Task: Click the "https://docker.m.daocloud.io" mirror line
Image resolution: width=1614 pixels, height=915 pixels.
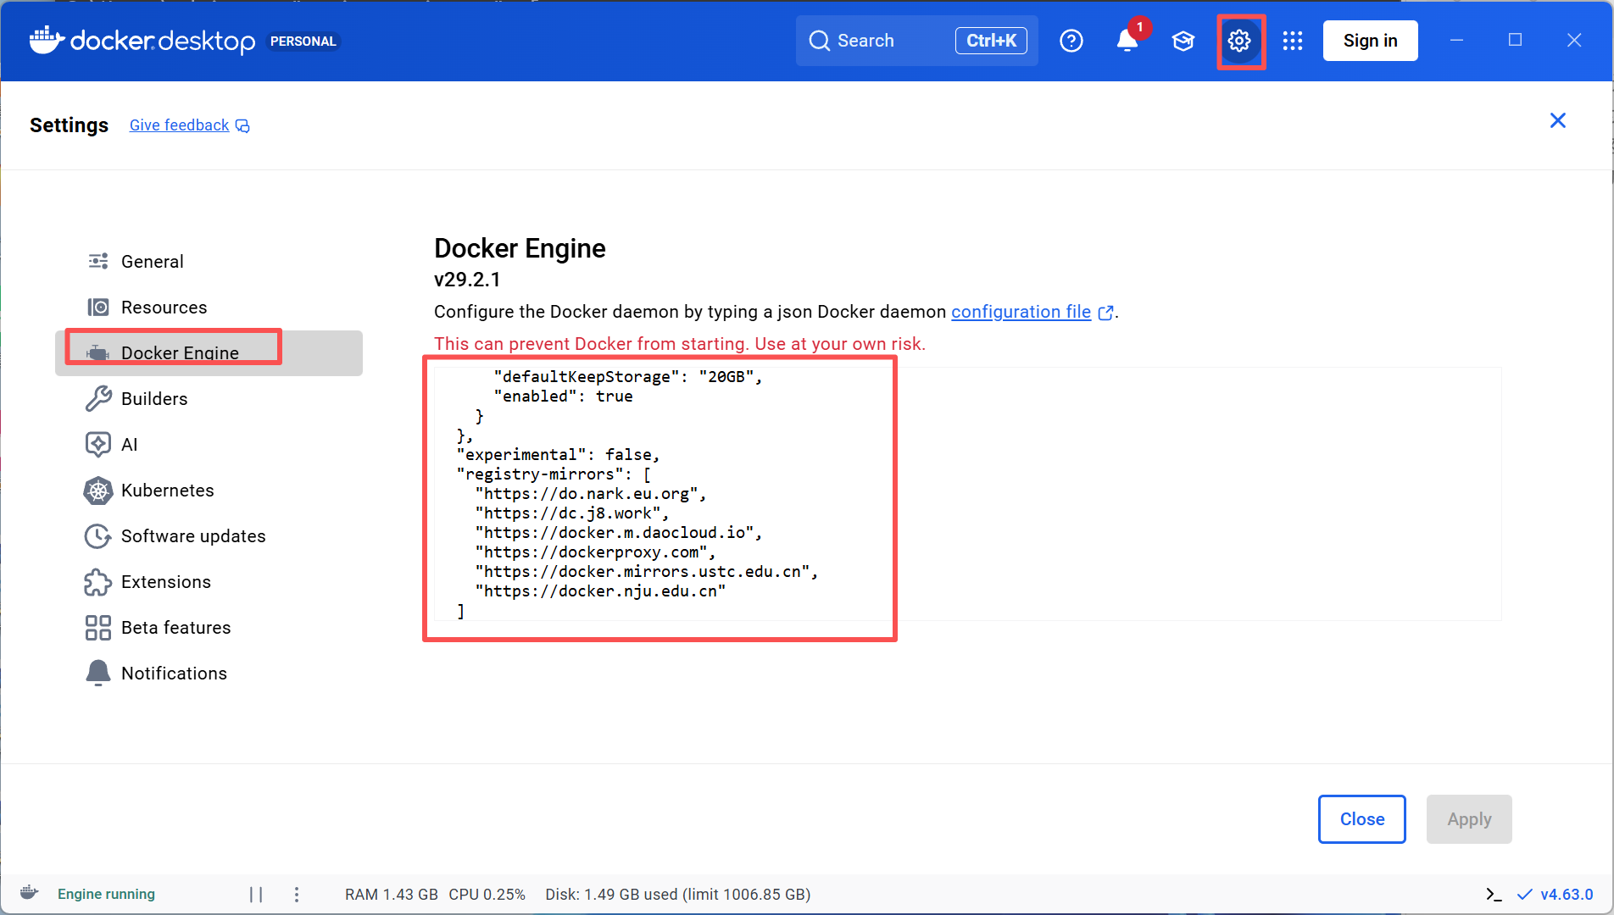Action: click(619, 533)
